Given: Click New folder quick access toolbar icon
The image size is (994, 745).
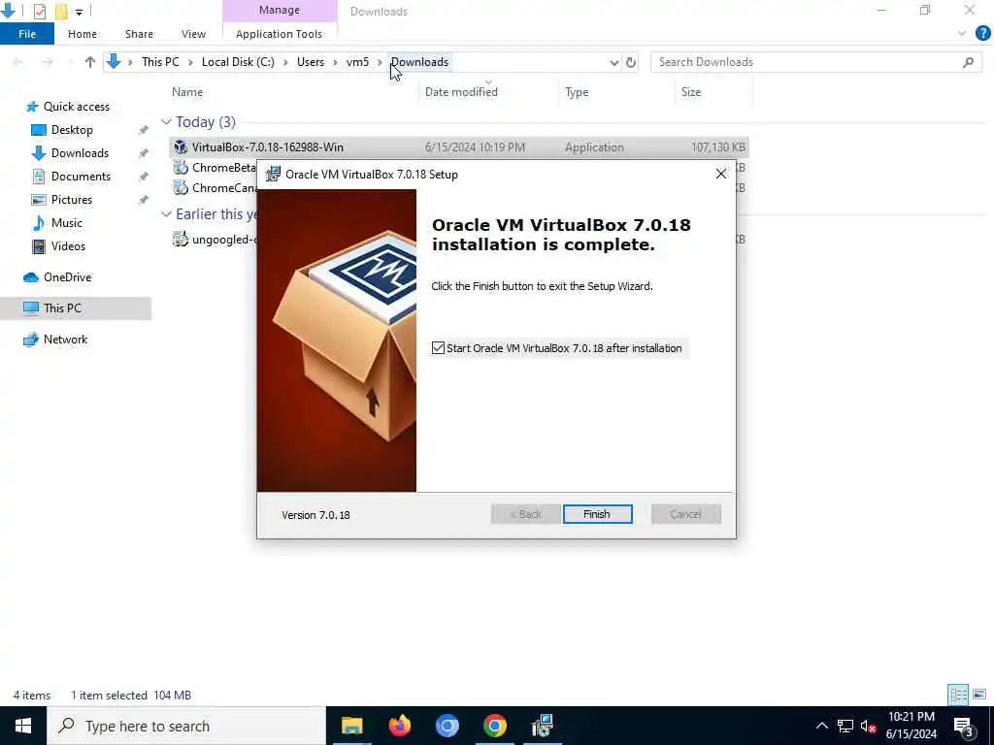Looking at the screenshot, I should coord(61,11).
